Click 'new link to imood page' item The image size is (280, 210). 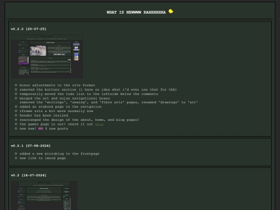point(43,158)
